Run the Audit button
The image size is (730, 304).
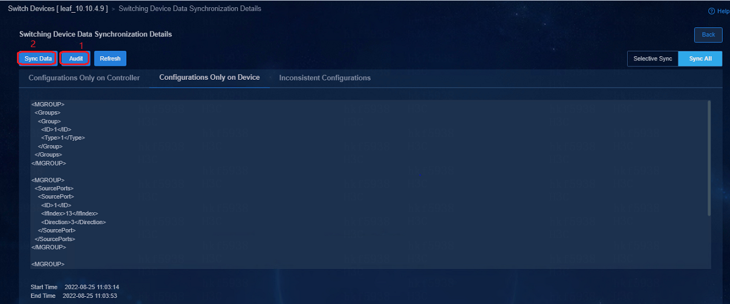[76, 59]
